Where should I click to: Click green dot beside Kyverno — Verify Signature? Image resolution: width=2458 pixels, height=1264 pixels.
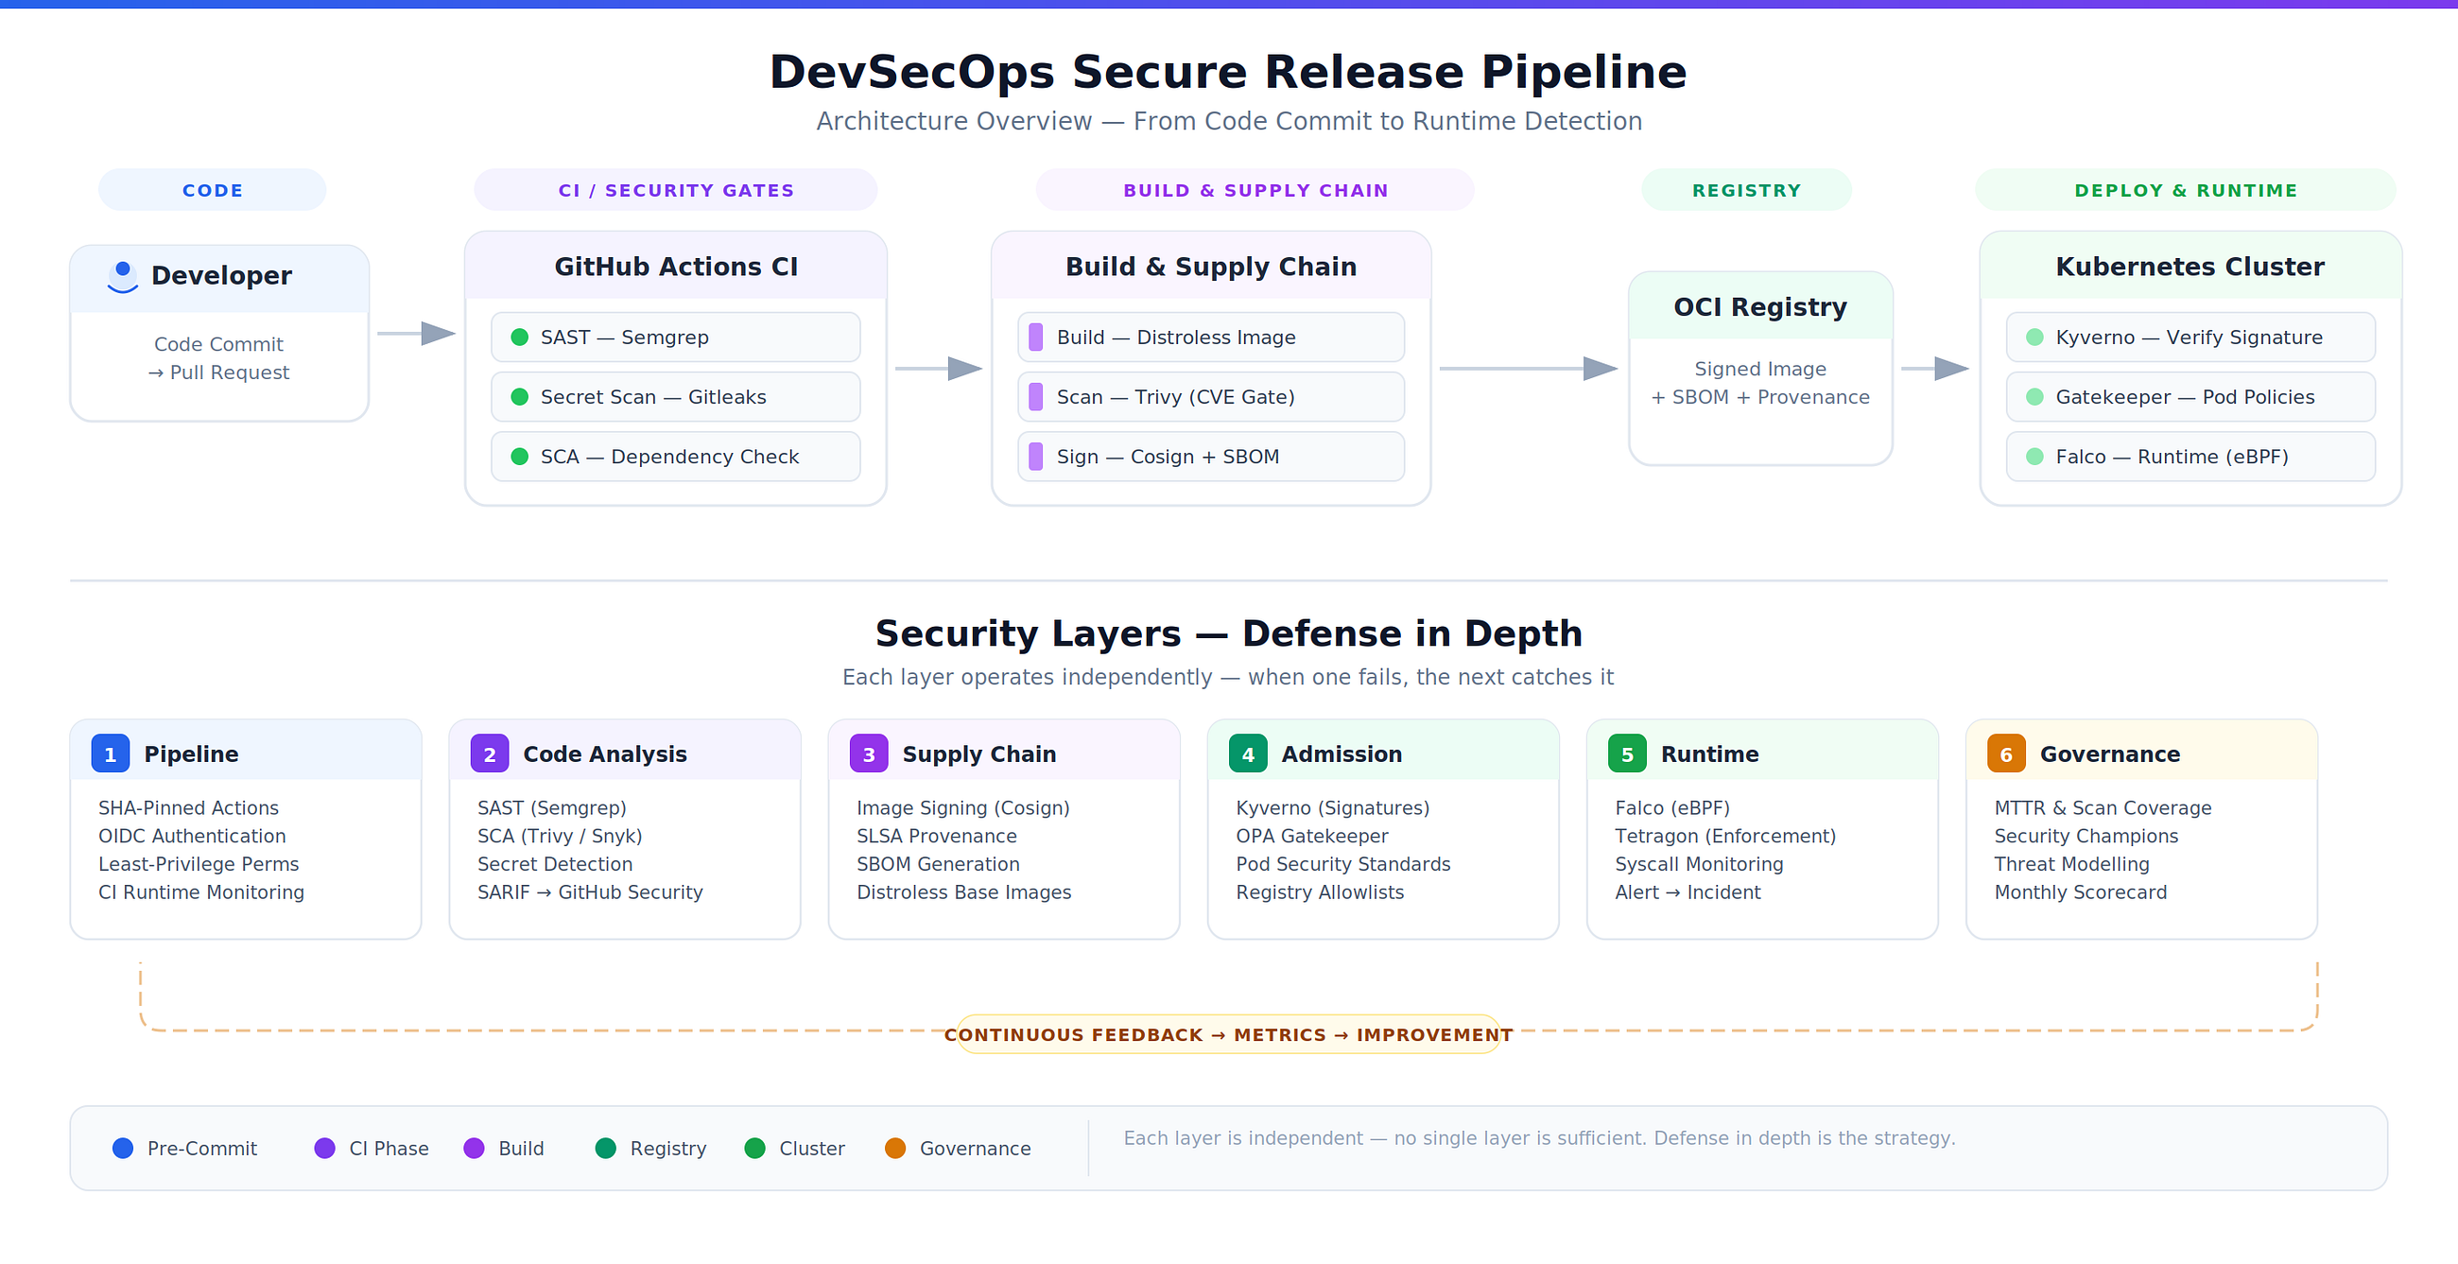point(2034,337)
